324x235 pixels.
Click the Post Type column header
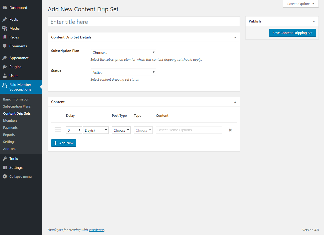pos(119,115)
